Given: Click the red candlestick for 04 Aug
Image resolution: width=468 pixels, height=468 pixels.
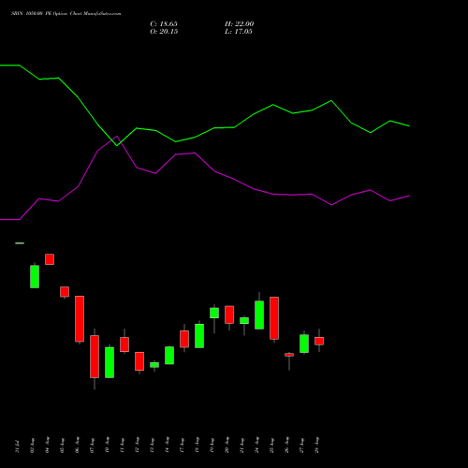Looking at the screenshot, I should tap(50, 259).
